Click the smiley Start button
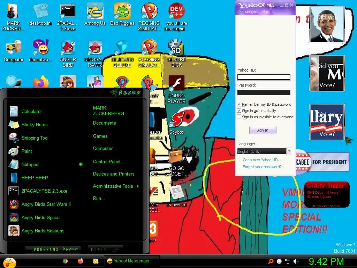Viewport: 357px width, 268px height. (9, 263)
